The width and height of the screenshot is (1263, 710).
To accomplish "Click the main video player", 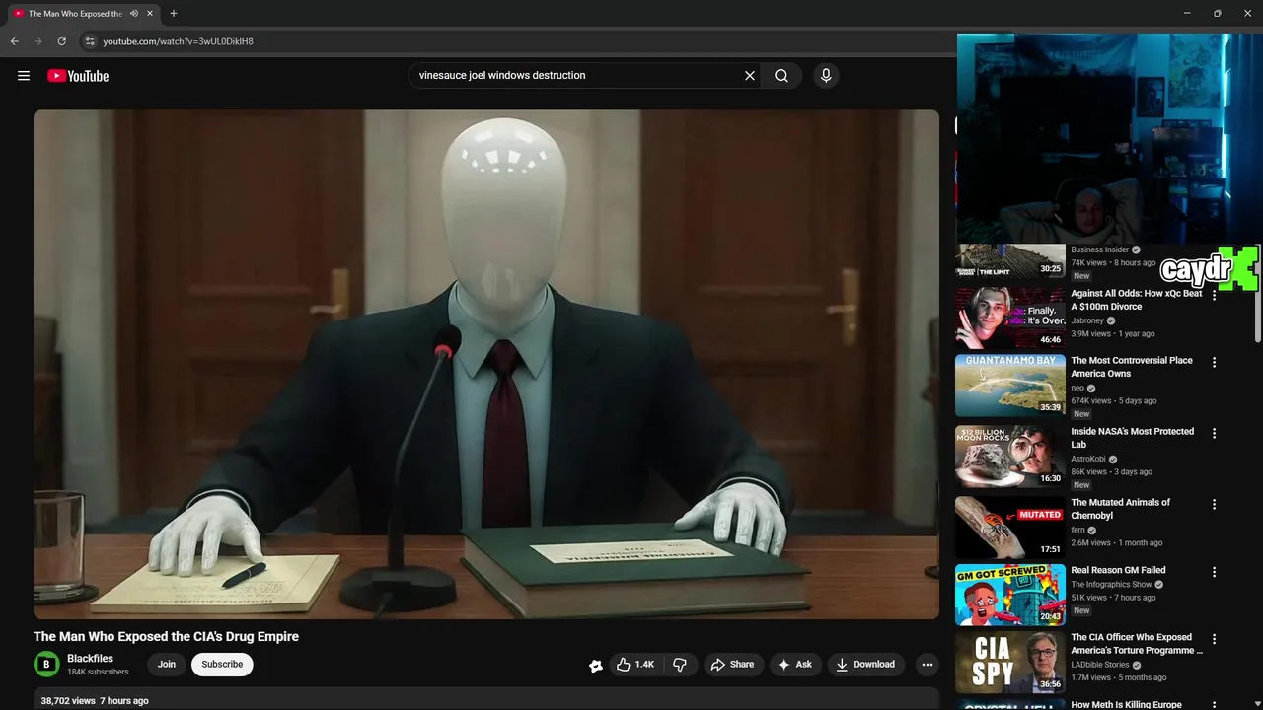I will (486, 365).
